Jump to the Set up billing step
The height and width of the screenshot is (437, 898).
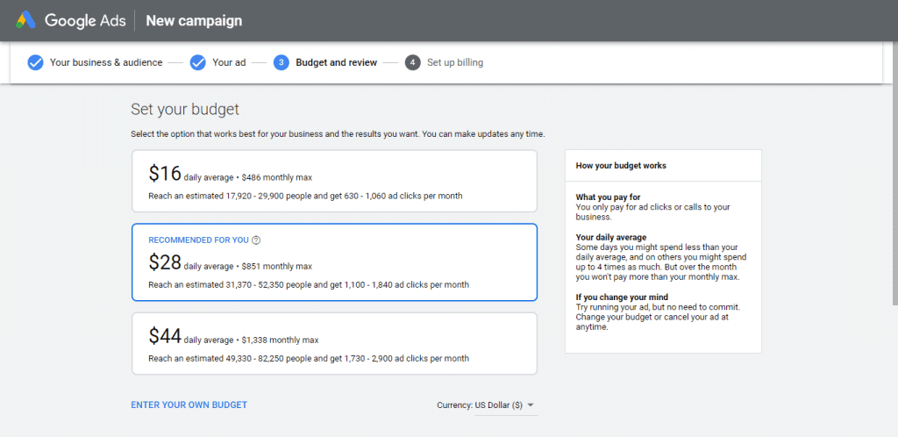click(454, 62)
